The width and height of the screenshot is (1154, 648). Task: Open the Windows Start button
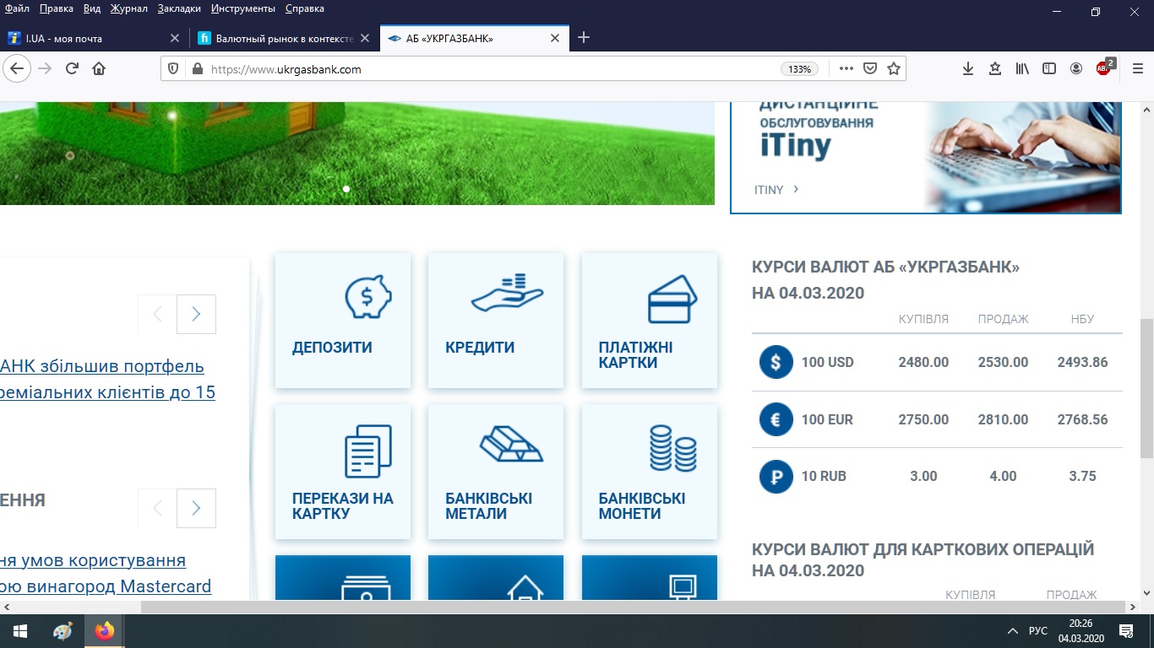pyautogui.click(x=20, y=631)
